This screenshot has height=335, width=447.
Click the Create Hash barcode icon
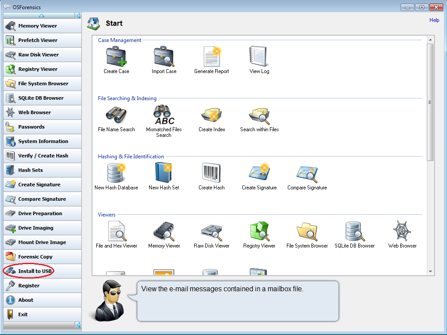pyautogui.click(x=212, y=173)
